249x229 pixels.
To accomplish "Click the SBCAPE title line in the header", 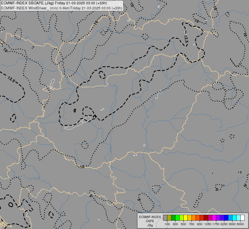I will coord(54,3).
